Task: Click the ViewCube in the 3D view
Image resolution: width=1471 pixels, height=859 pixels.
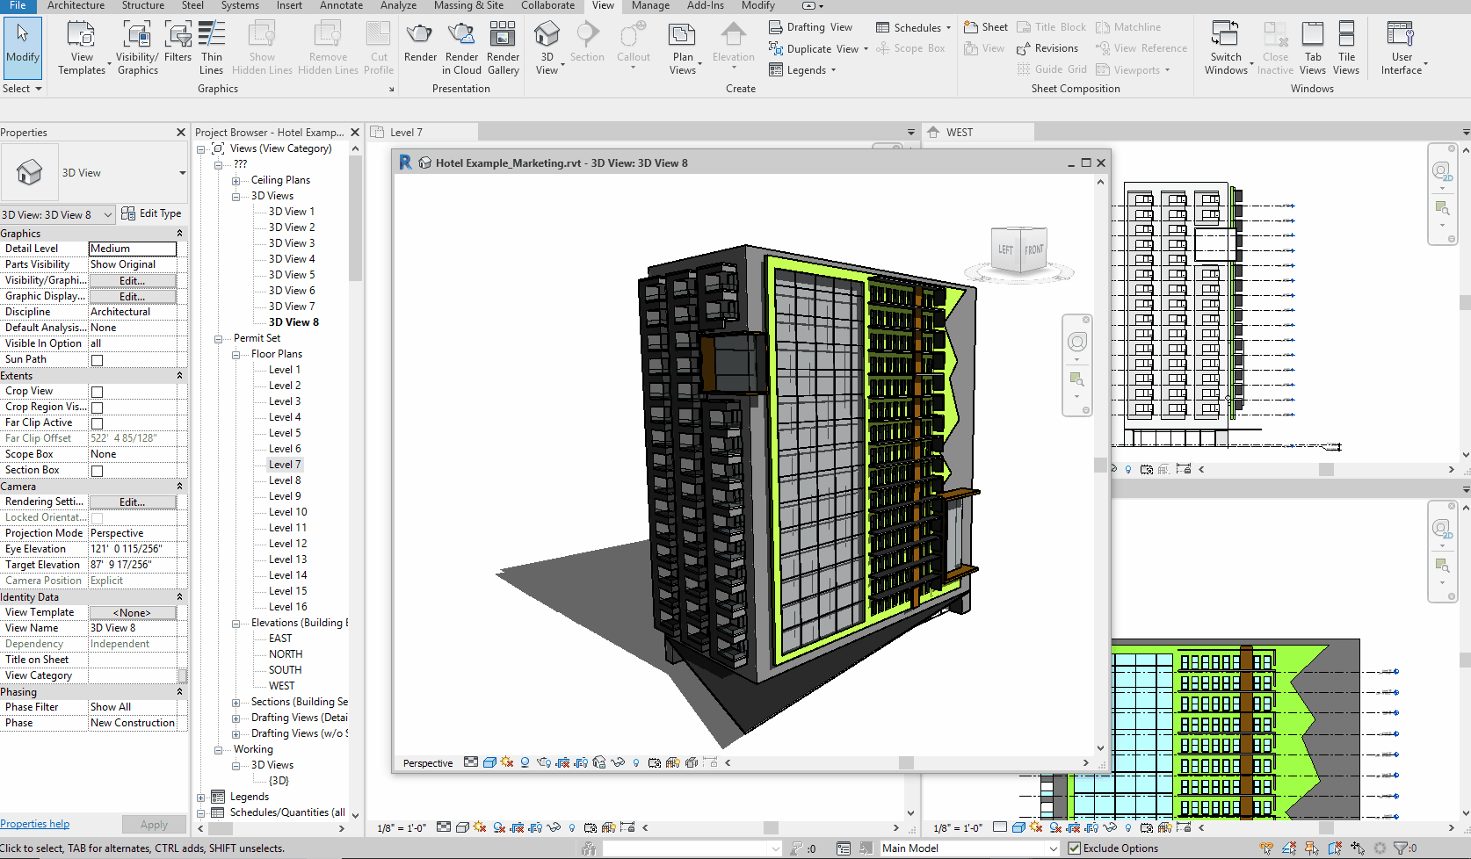Action: tap(1019, 251)
